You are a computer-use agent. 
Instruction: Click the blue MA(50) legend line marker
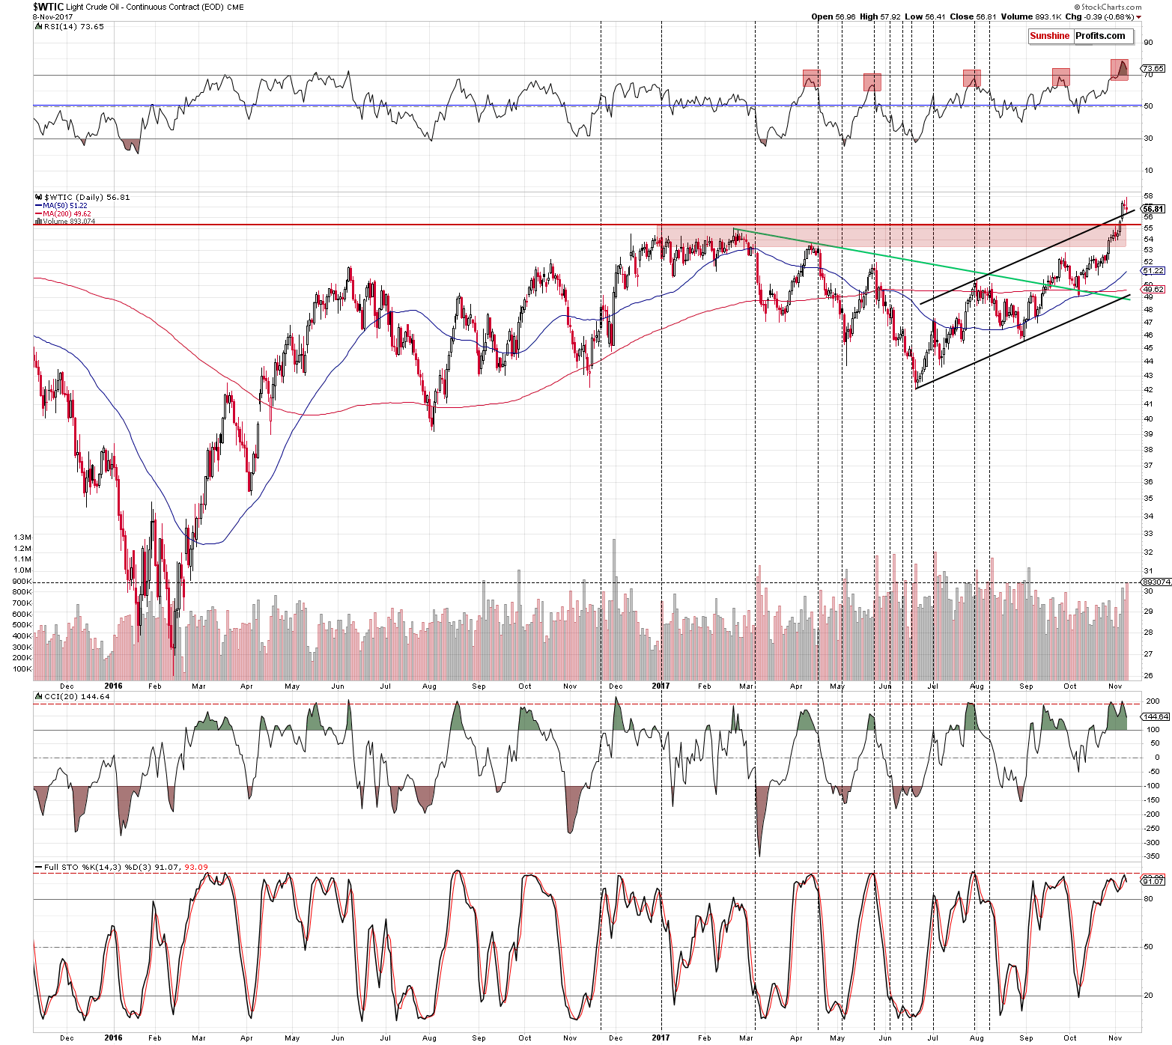[x=39, y=206]
